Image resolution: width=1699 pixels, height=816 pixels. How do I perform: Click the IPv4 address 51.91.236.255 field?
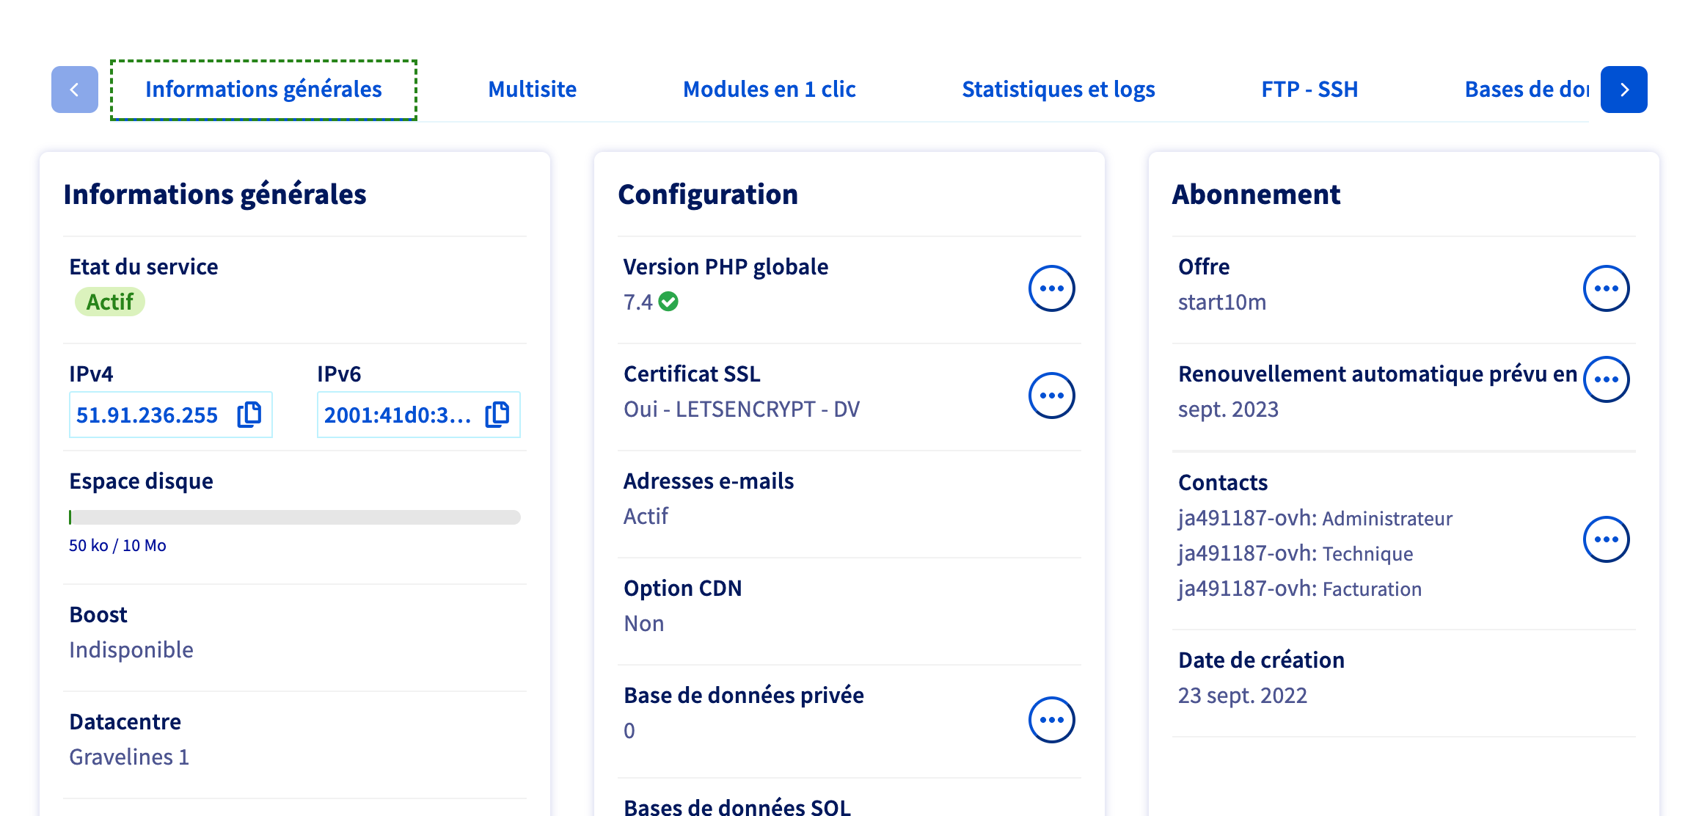coord(147,415)
